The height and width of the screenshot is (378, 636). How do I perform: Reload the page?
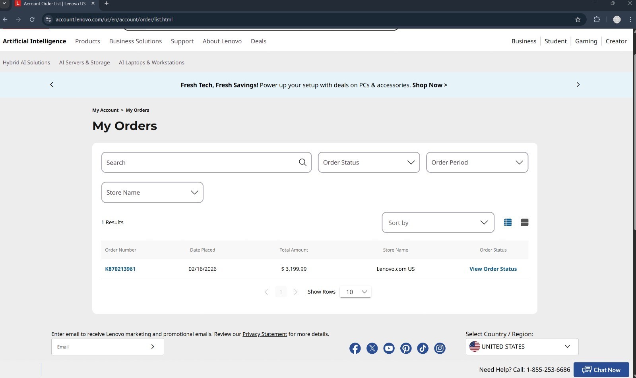pos(32,19)
